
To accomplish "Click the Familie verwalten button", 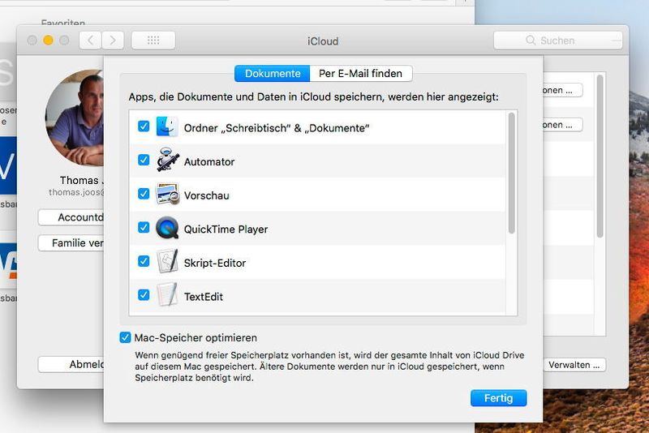I will [x=71, y=242].
